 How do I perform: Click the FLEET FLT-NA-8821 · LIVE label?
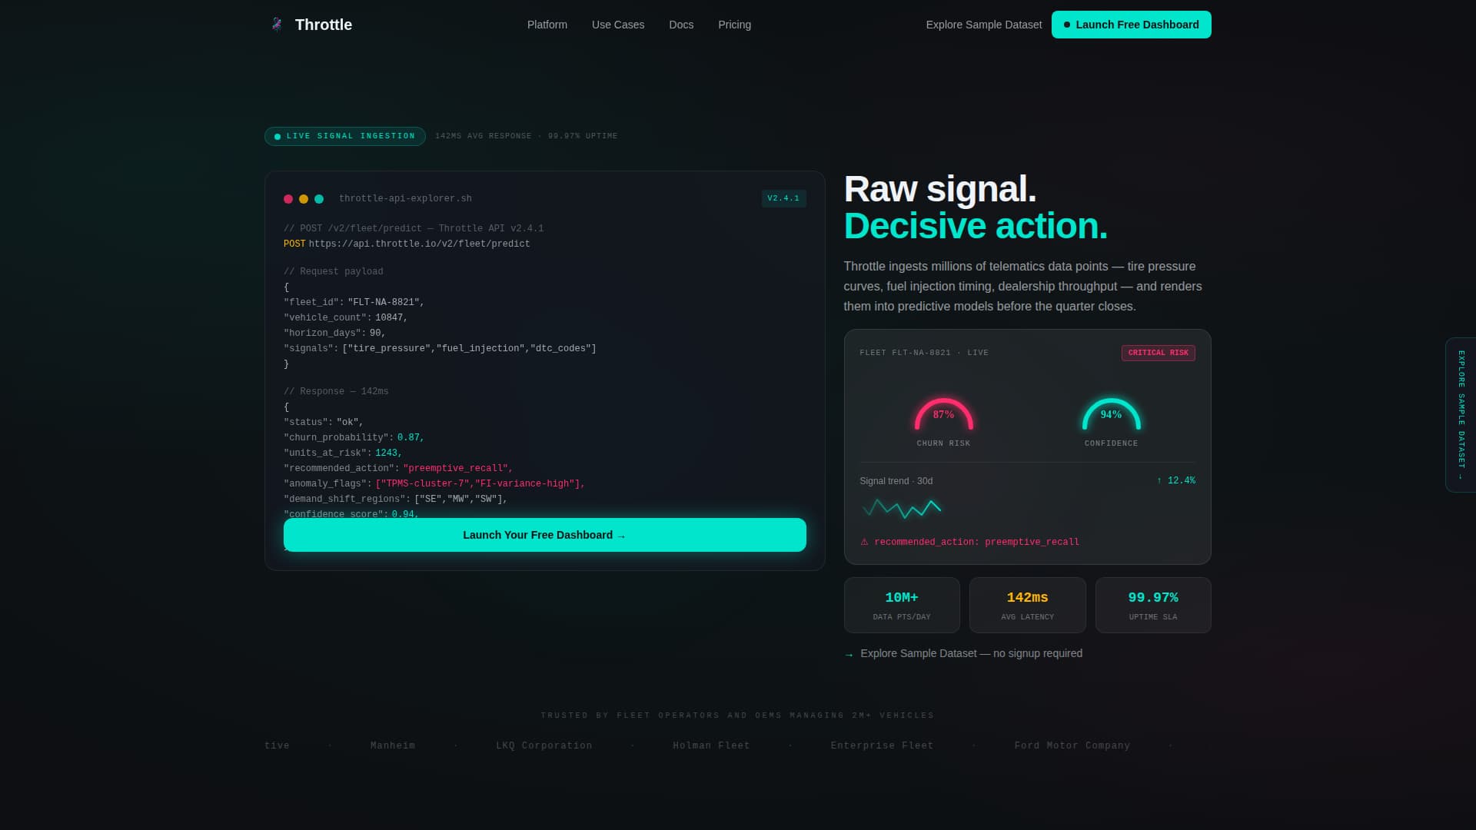coord(924,353)
